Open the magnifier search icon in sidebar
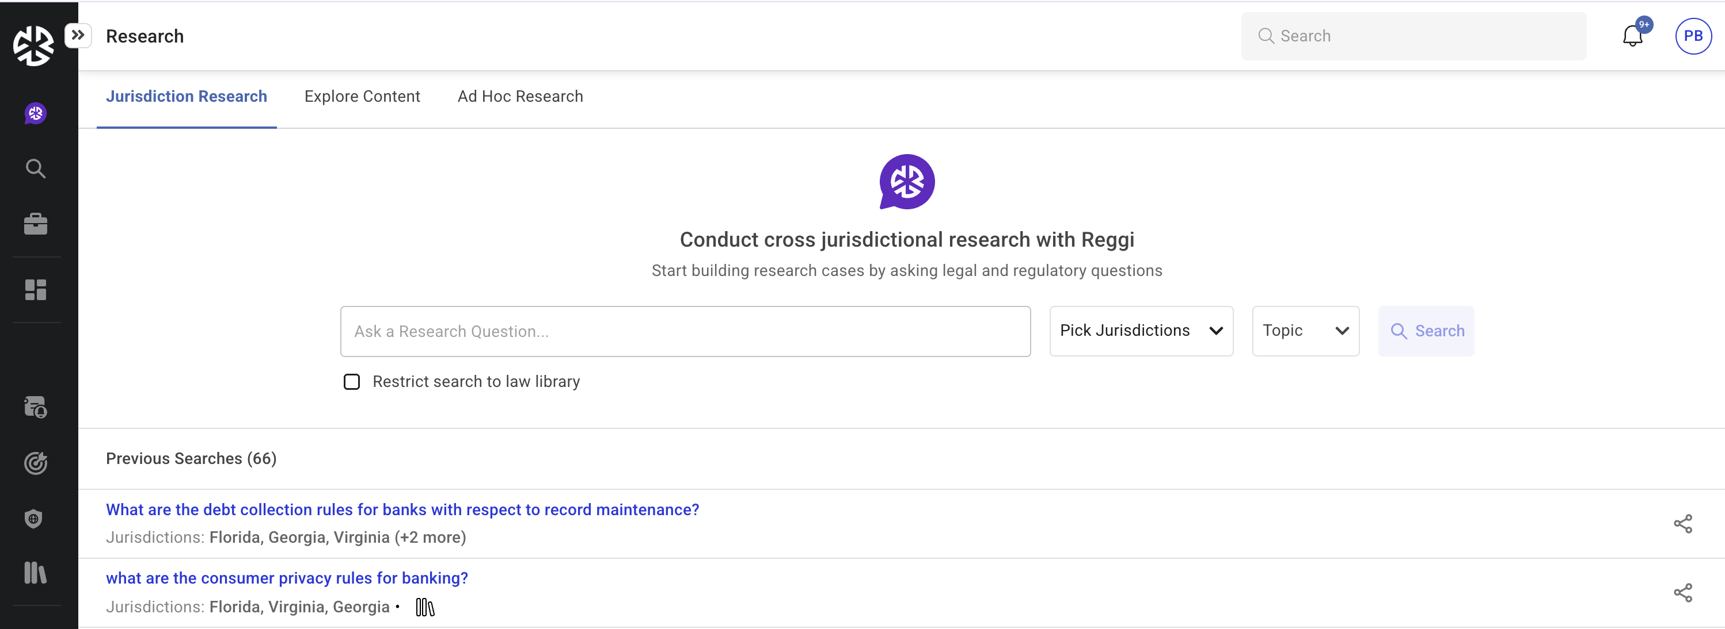 36,168
